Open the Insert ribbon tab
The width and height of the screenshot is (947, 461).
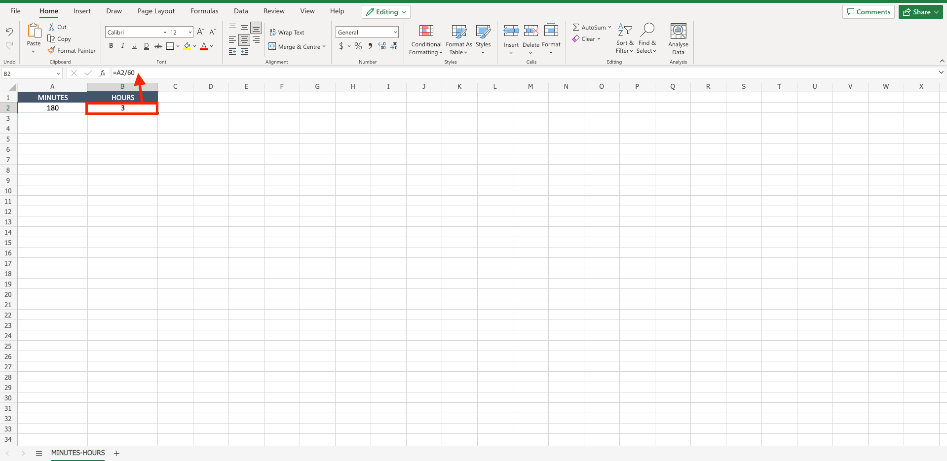82,11
